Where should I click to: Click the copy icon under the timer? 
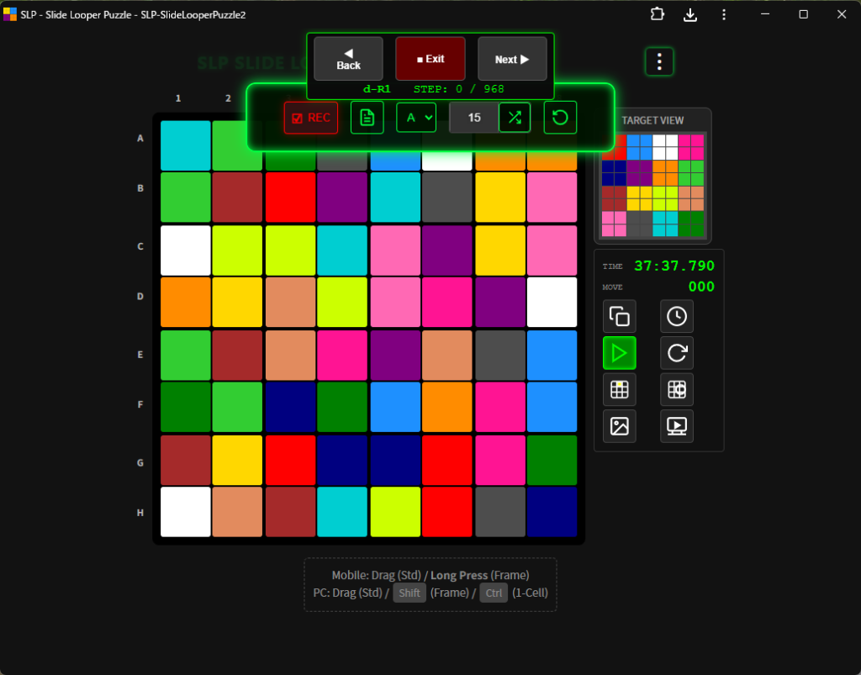click(x=620, y=317)
